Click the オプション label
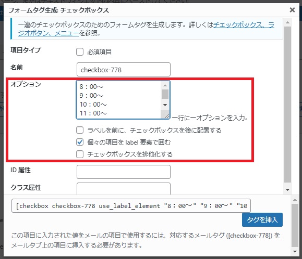Viewport: 302px width, 259px height. [x=26, y=84]
